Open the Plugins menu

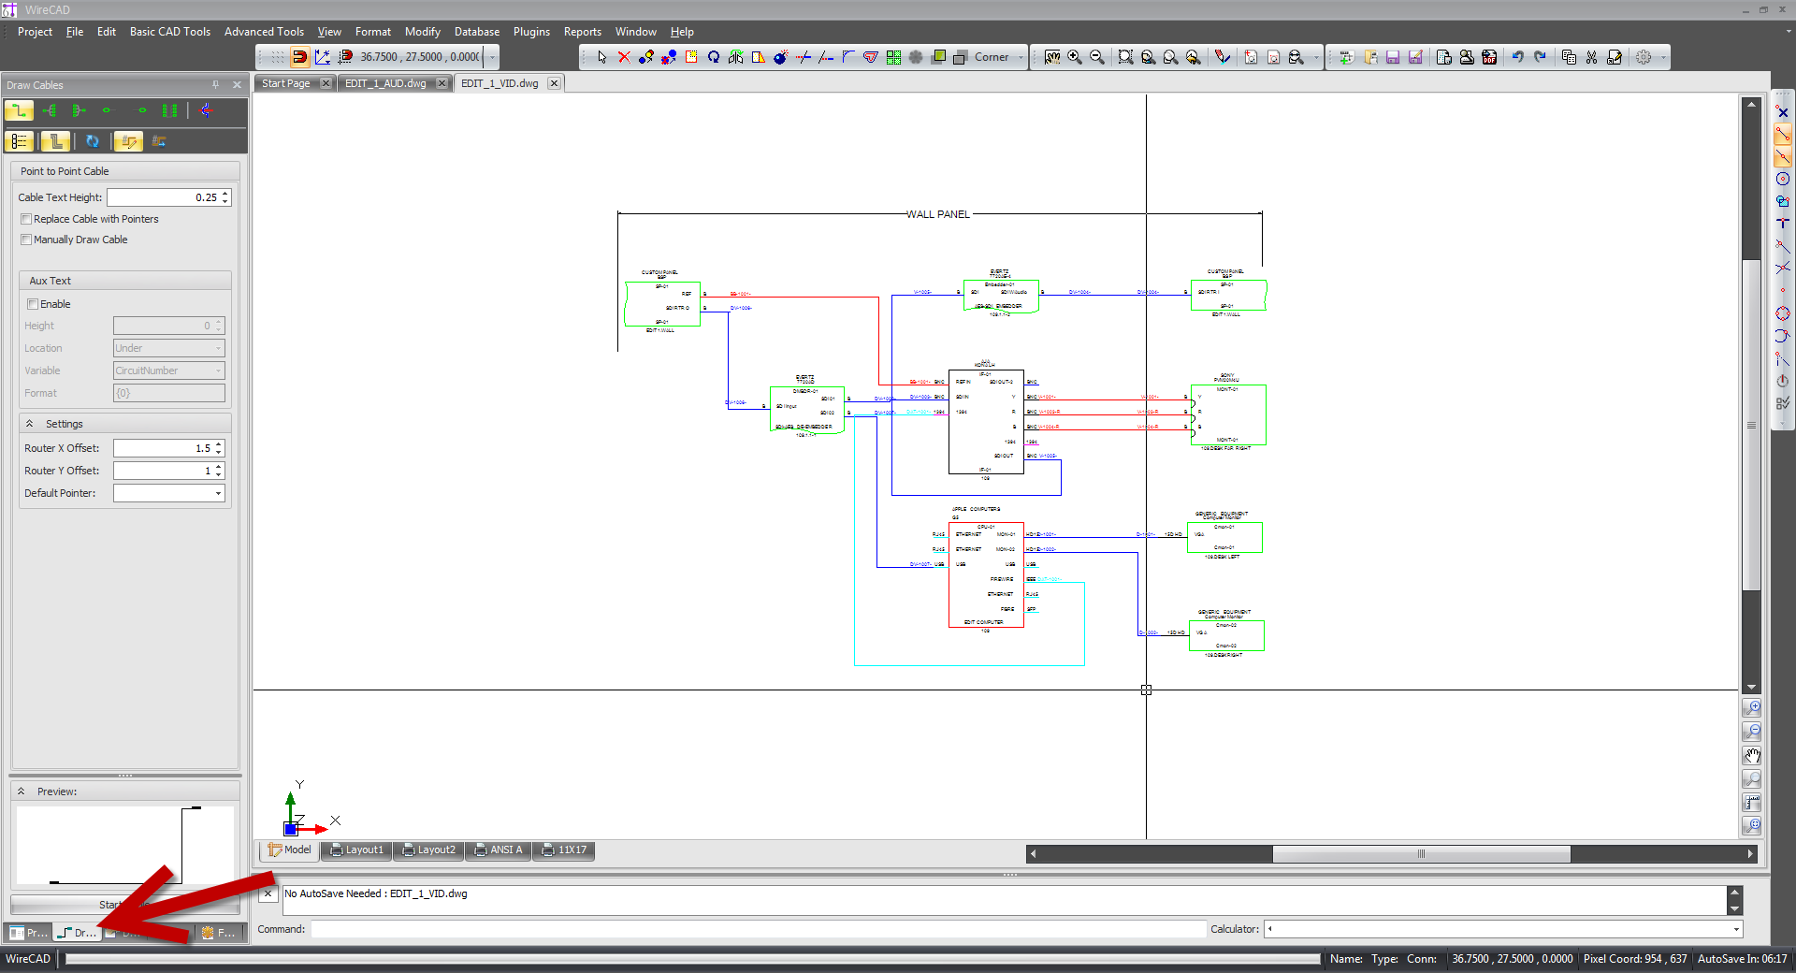point(531,32)
